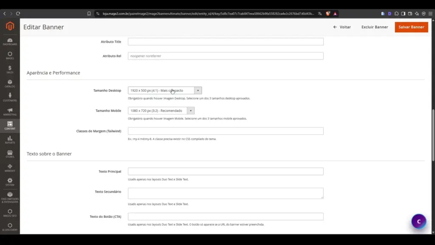Click Salvar Banner button

[x=411, y=27]
